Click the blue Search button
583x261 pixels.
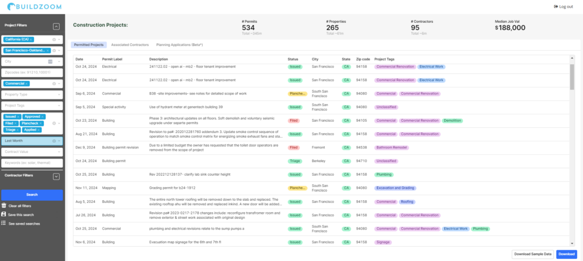32,194
